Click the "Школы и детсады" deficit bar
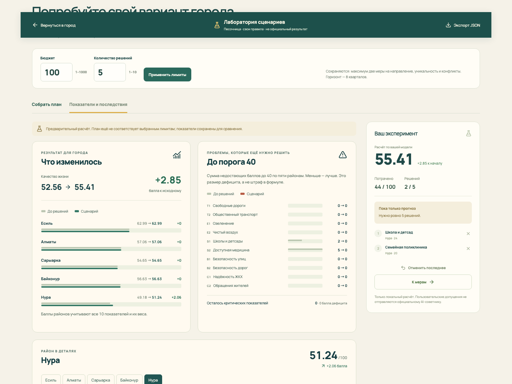Viewport: 512px width, 384px height. (x=305, y=241)
